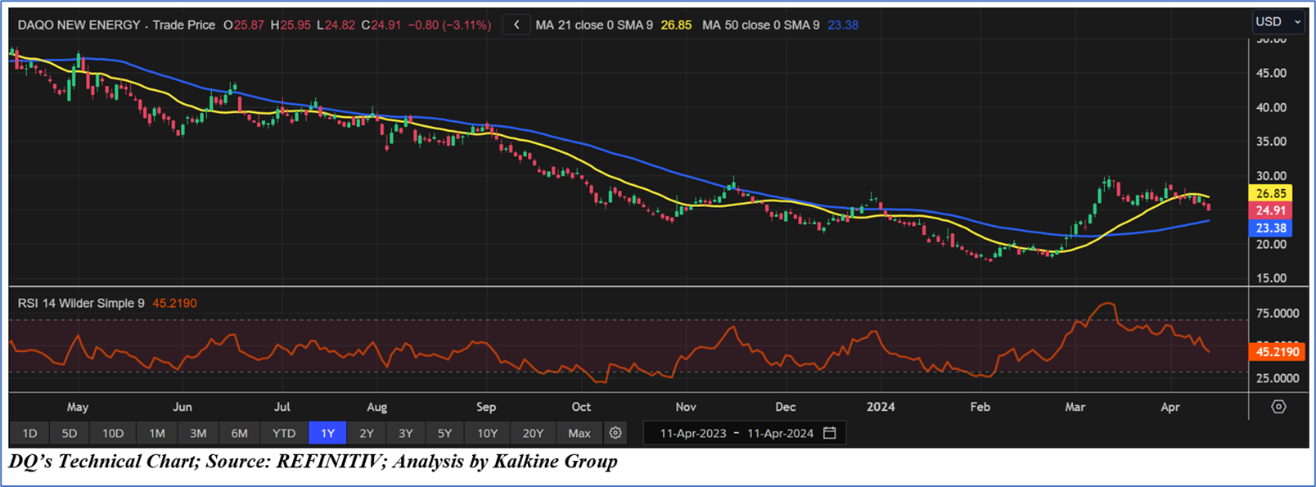
Task: Select the 10D time range
Action: point(113,433)
